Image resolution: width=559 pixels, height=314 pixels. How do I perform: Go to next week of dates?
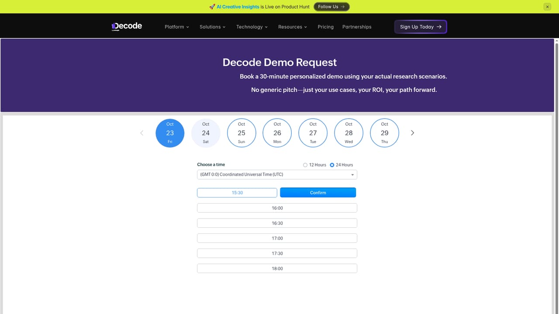point(412,133)
